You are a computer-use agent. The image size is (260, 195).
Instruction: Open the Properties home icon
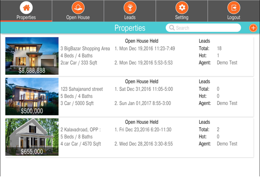[x=26, y=8]
